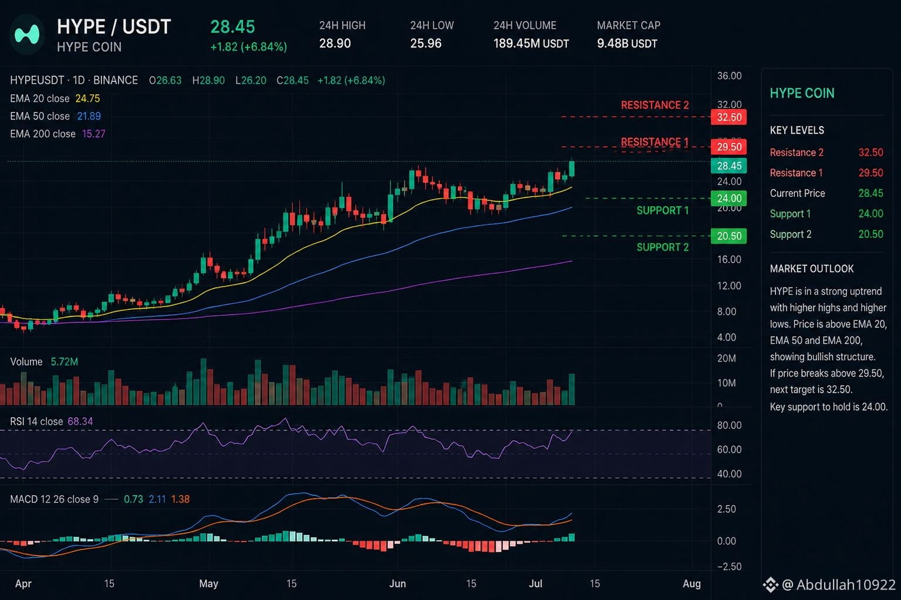
Task: Click the green 20.50 price tag on the axis
Action: coord(729,236)
